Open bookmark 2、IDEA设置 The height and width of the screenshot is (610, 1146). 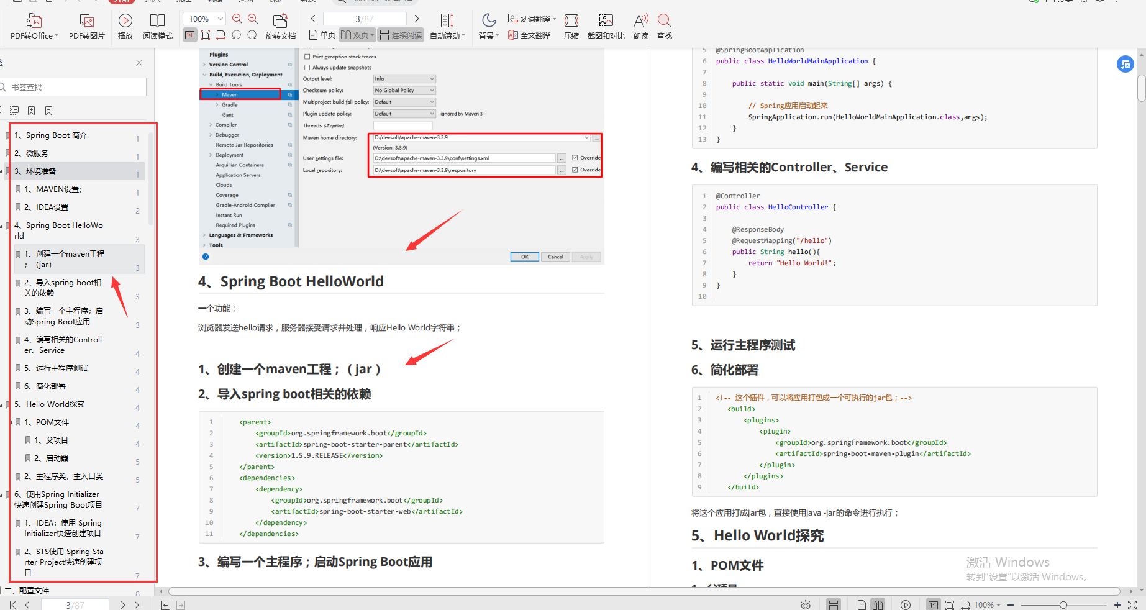46,207
